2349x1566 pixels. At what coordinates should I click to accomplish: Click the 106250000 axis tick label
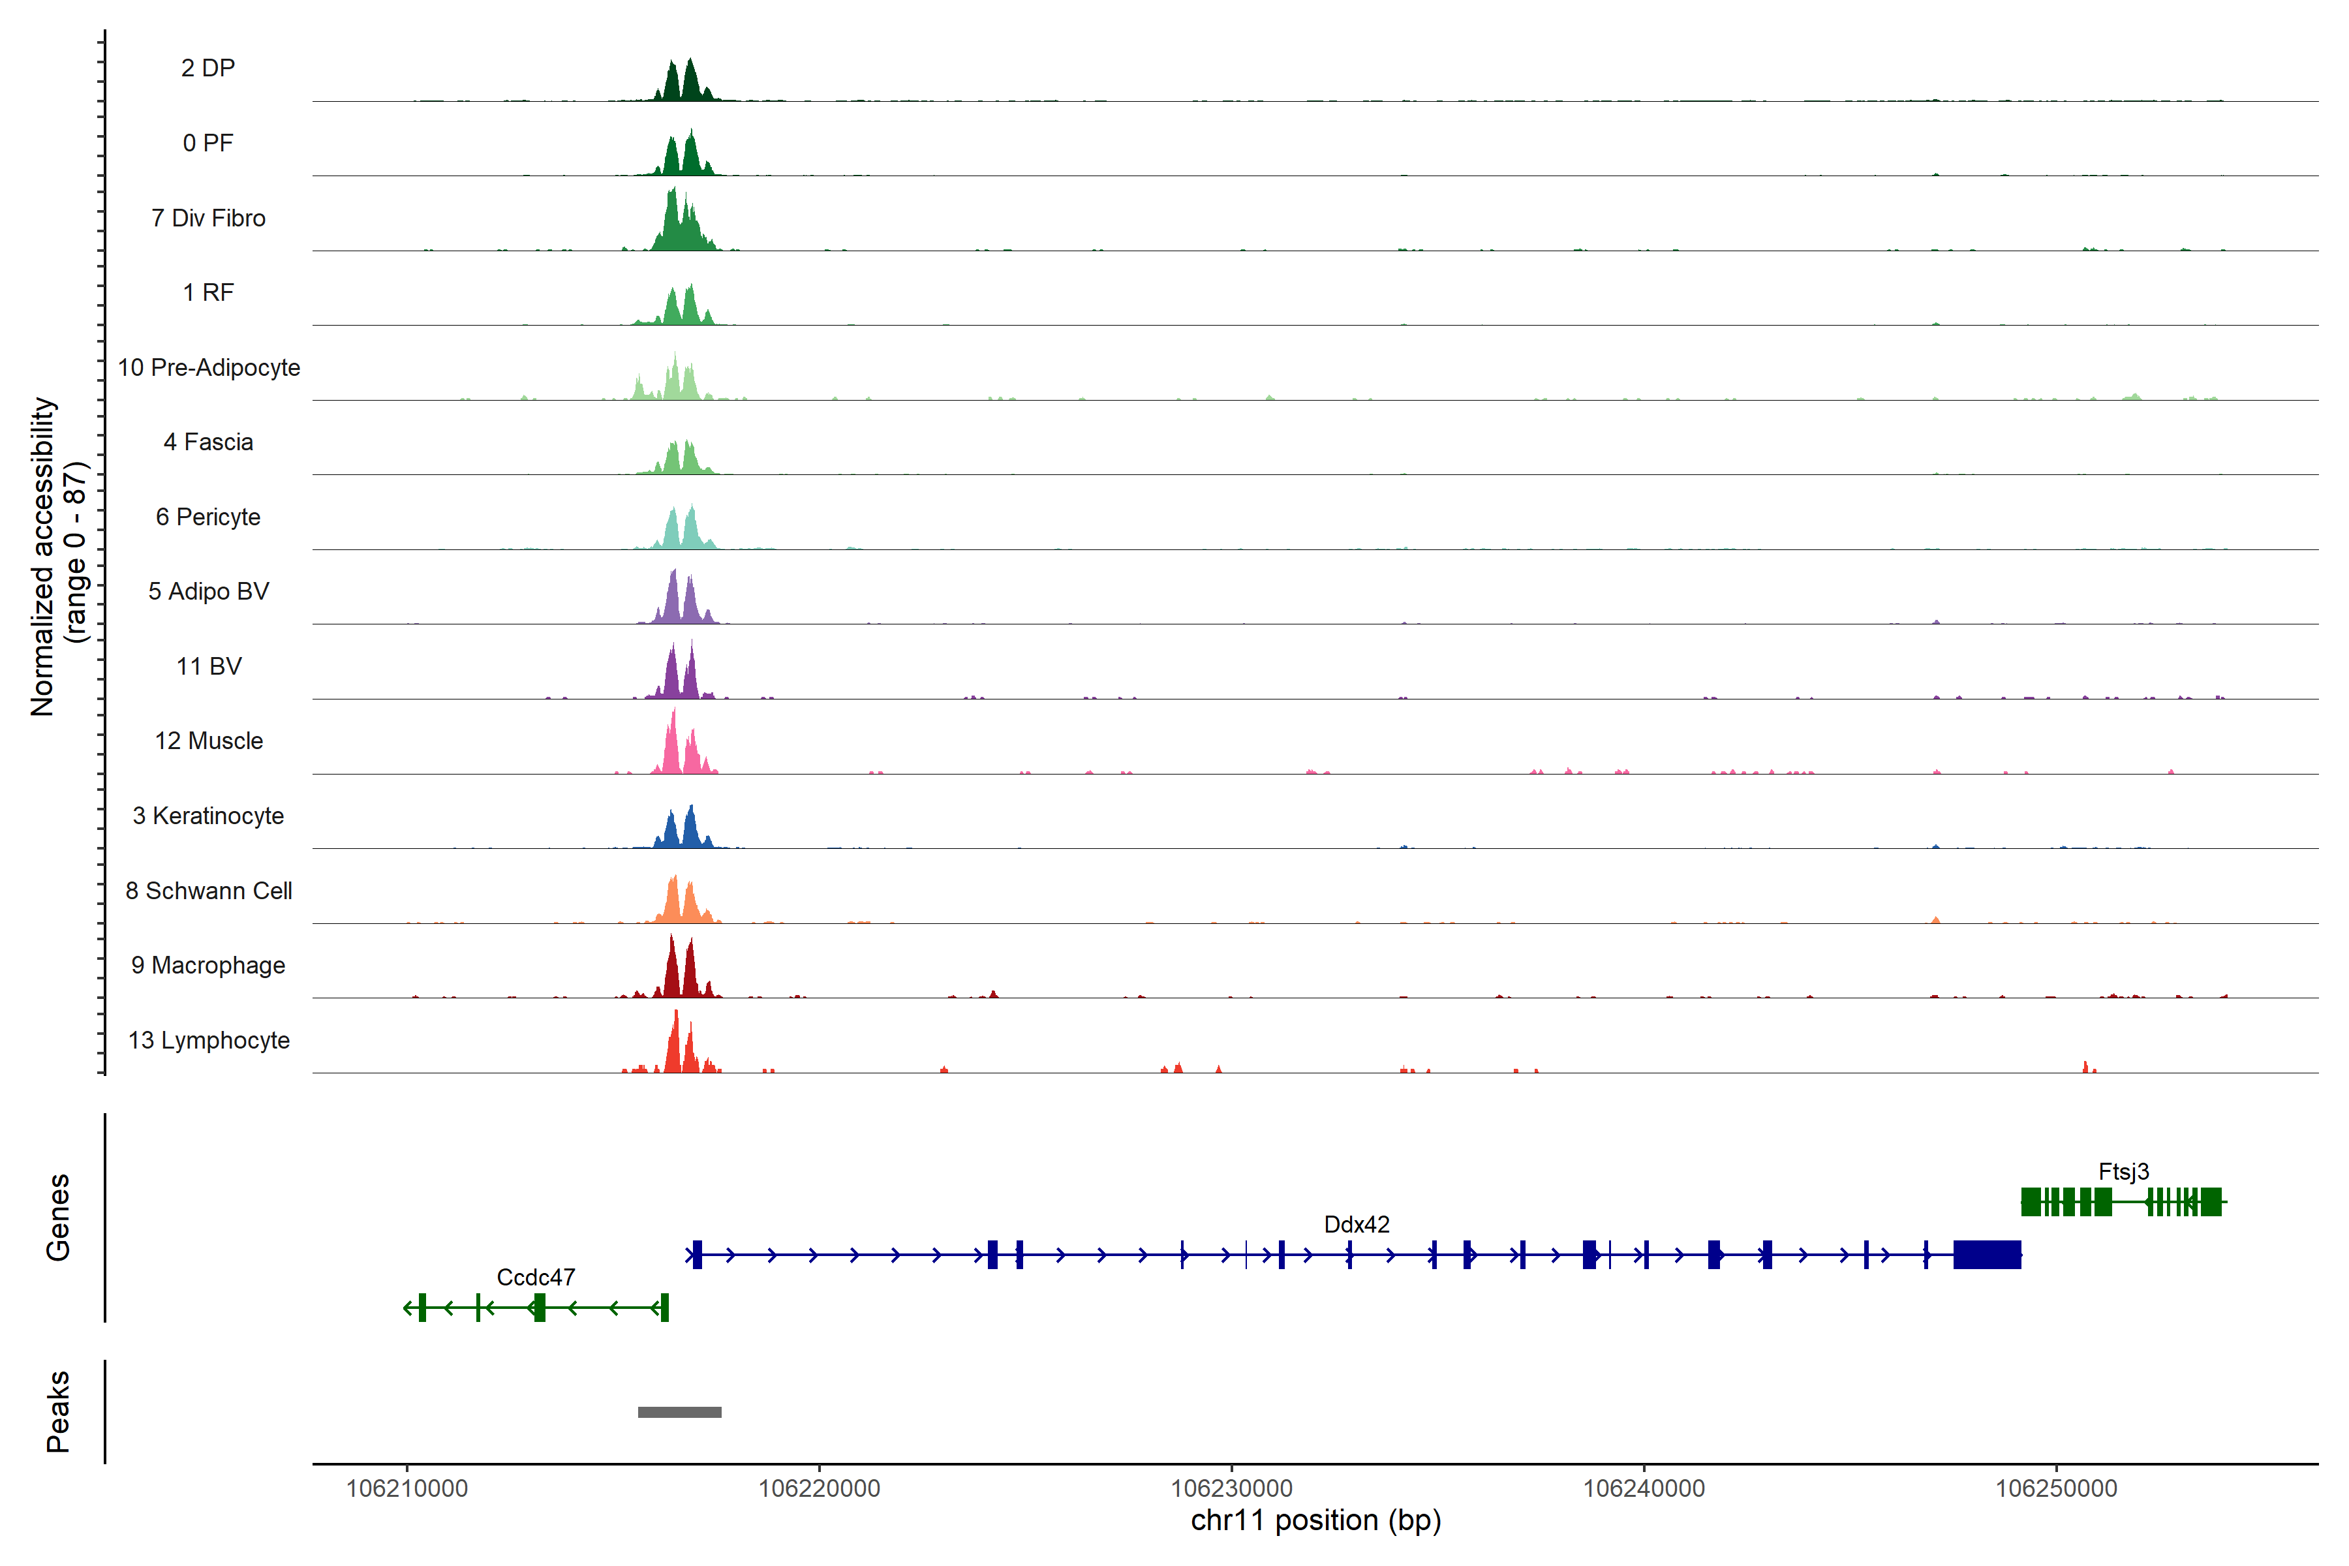tap(2055, 1488)
